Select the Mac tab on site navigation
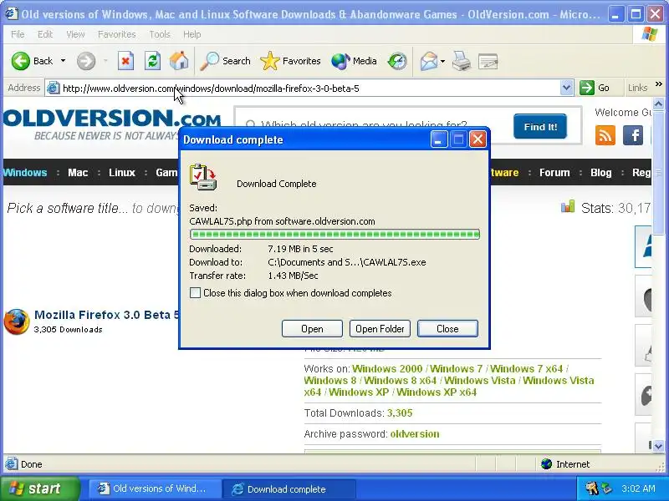 (x=78, y=173)
